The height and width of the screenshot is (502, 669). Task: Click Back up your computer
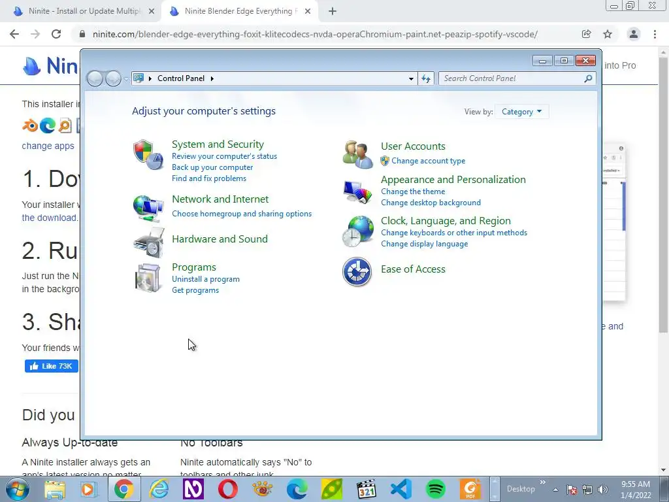(212, 167)
